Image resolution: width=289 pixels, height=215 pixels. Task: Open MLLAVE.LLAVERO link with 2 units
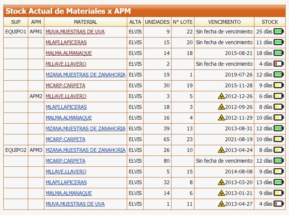click(x=66, y=64)
